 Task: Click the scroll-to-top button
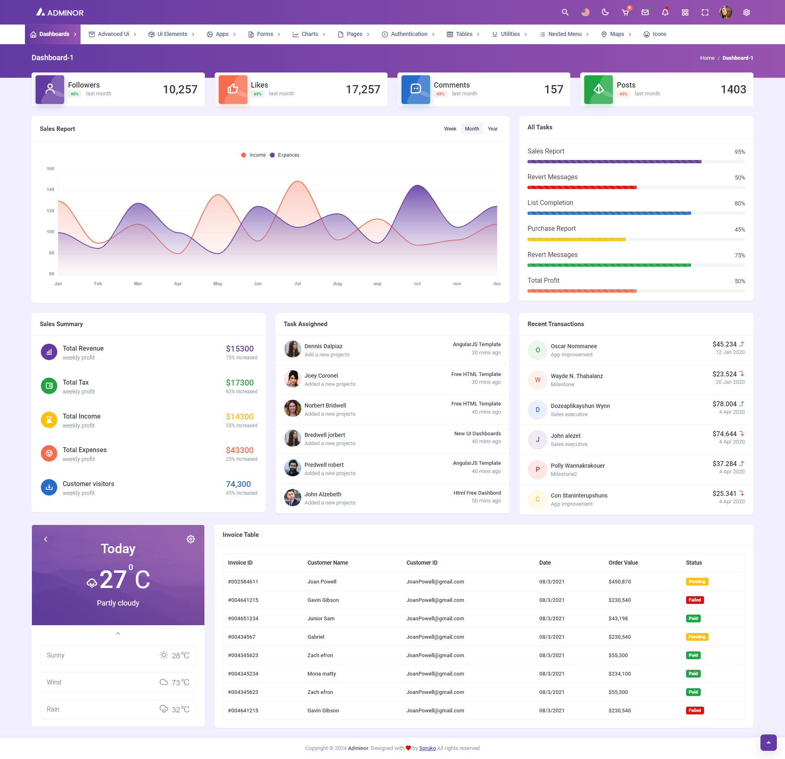(x=768, y=742)
